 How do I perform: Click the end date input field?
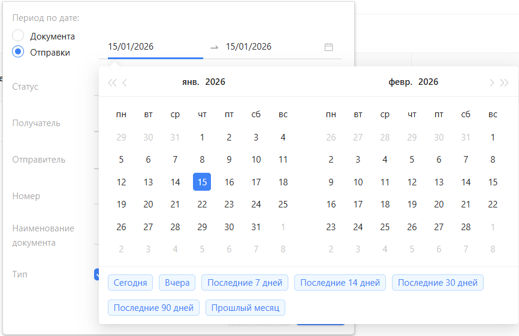pos(270,47)
